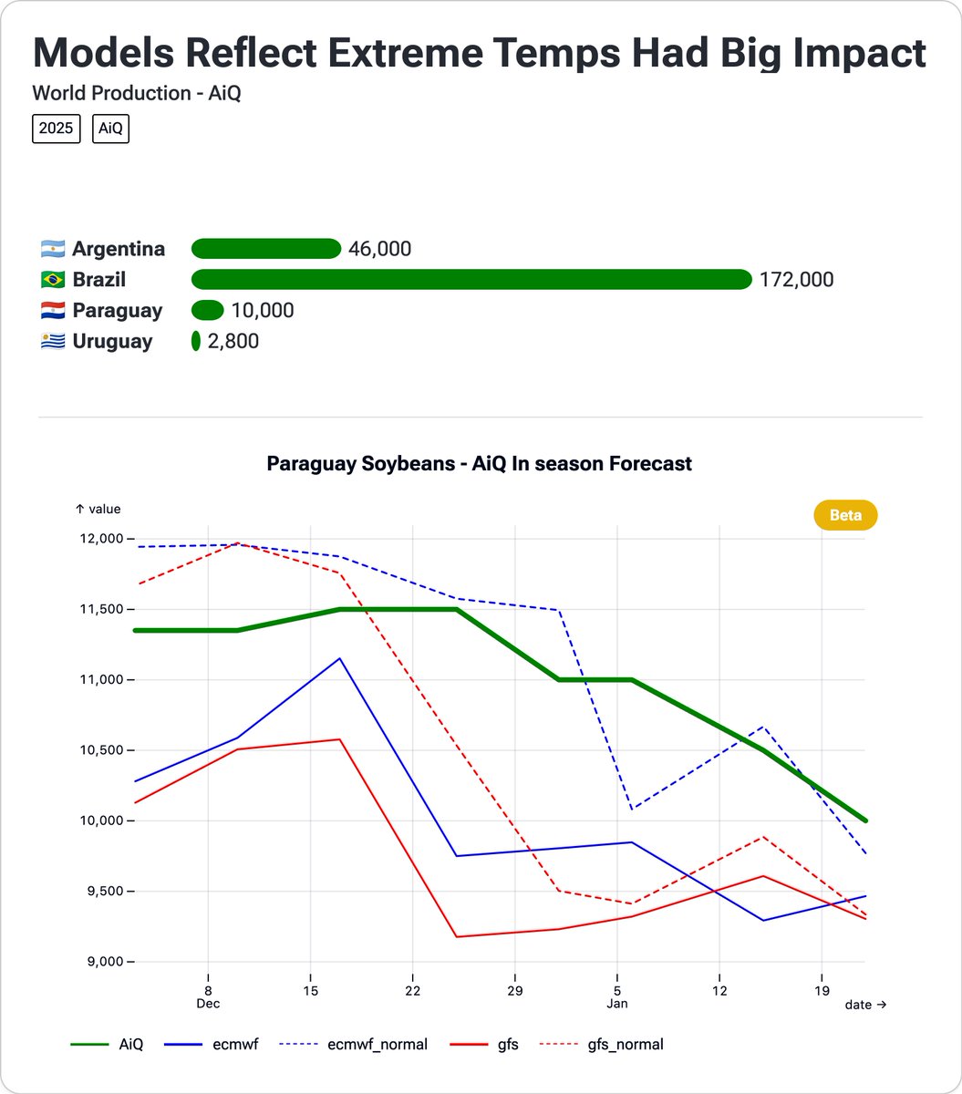Image resolution: width=962 pixels, height=1094 pixels.
Task: Select the Paraguay country label
Action: click(118, 311)
